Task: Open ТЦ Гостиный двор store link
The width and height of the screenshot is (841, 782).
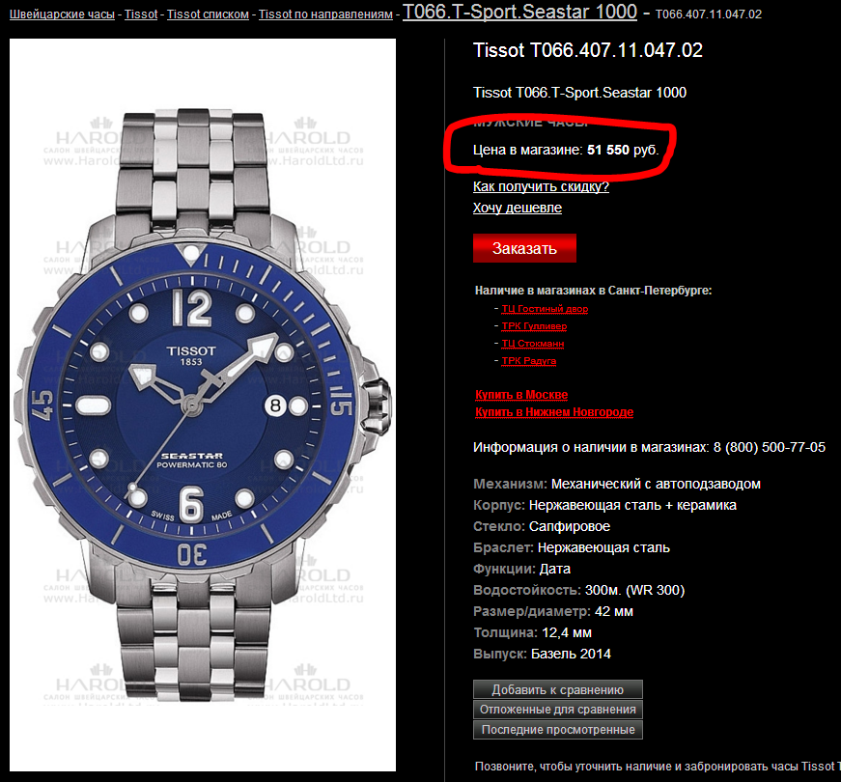Action: (545, 309)
